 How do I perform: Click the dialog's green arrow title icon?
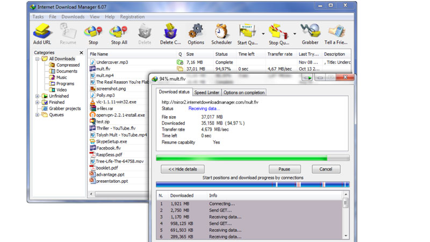pos(307,78)
